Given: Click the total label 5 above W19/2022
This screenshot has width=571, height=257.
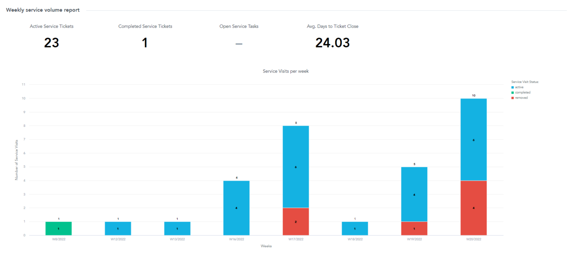Looking at the screenshot, I should [x=414, y=164].
